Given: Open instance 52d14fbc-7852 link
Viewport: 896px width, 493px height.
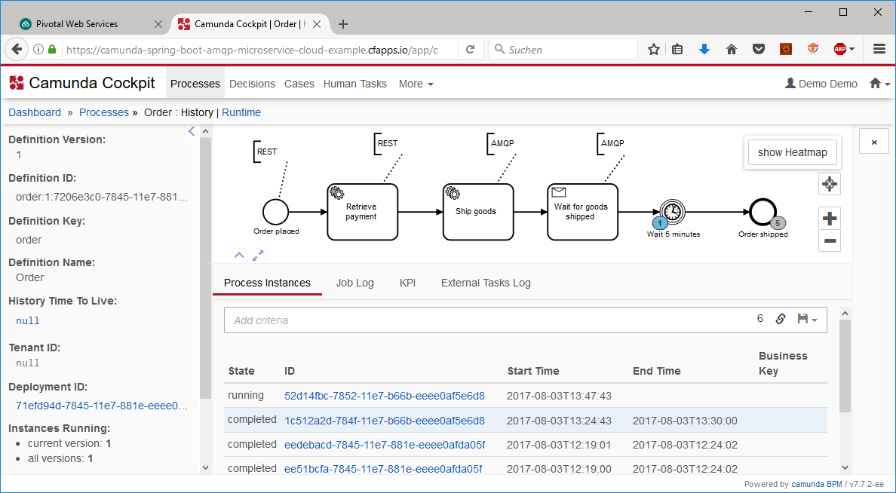Looking at the screenshot, I should point(385,396).
